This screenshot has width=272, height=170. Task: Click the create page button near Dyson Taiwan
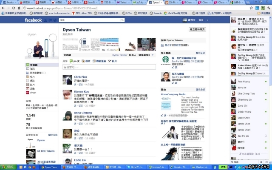pyautogui.click(x=197, y=29)
